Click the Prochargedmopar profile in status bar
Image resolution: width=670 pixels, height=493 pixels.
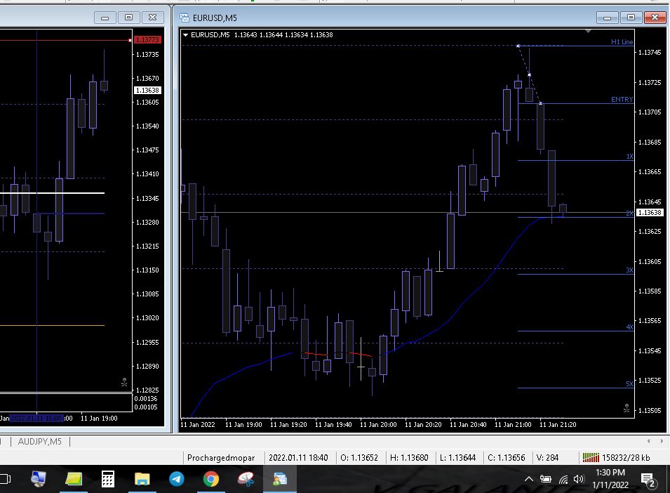[221, 457]
